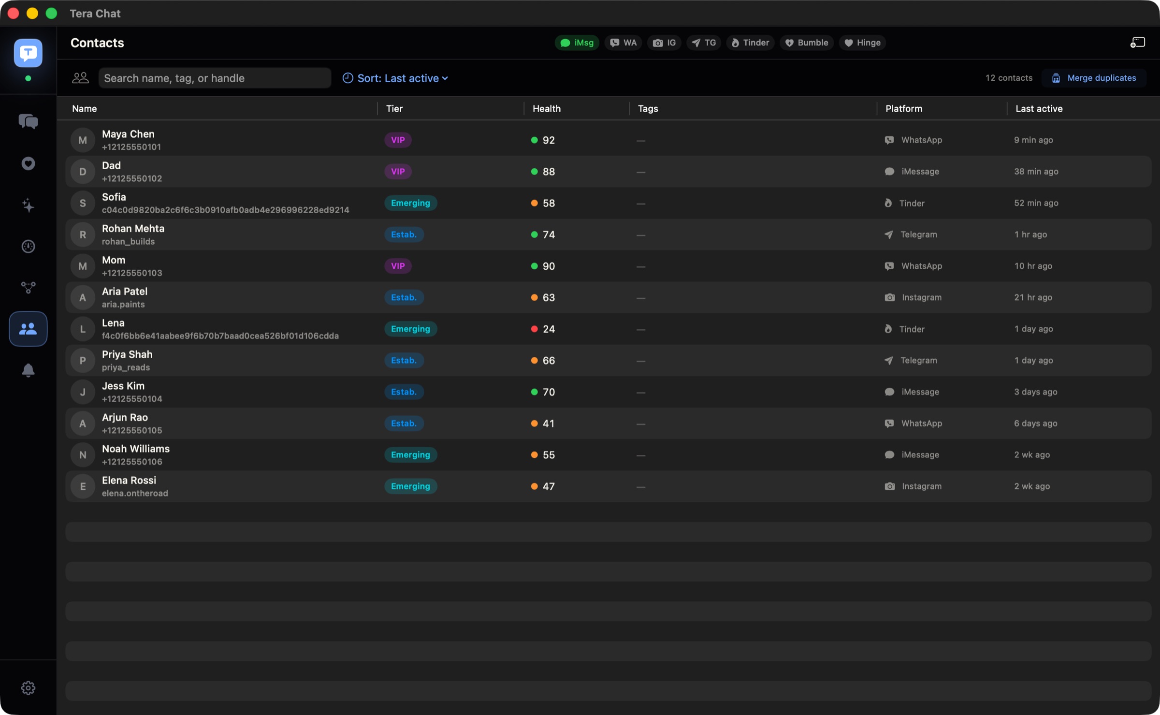The height and width of the screenshot is (715, 1160).
Task: Open the sparkle AI sidebar icon
Action: click(x=28, y=205)
